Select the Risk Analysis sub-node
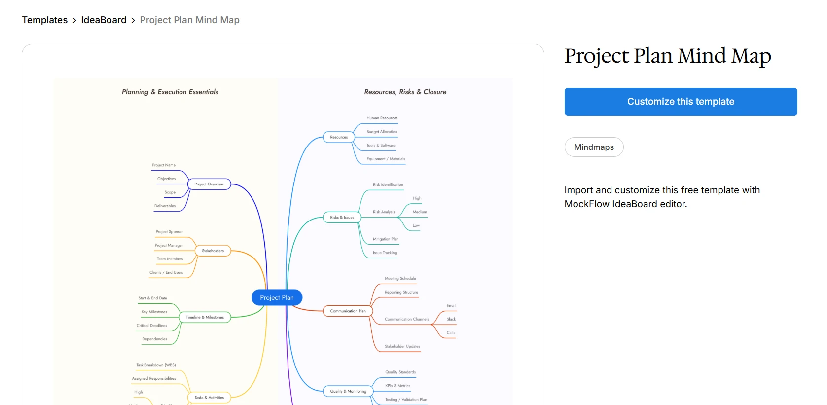 (x=384, y=212)
